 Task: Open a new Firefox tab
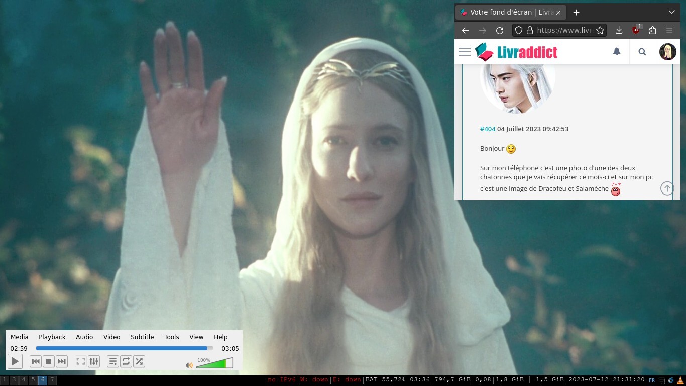pos(576,12)
